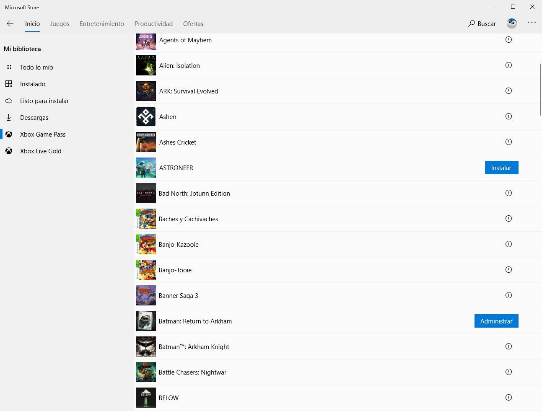Image resolution: width=542 pixels, height=411 pixels.
Task: Click the info icon for Baches y Cachivaches
Action: click(508, 219)
